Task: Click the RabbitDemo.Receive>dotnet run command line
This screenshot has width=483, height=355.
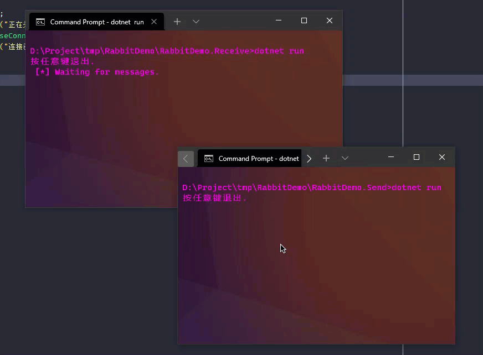Action: coord(167,51)
